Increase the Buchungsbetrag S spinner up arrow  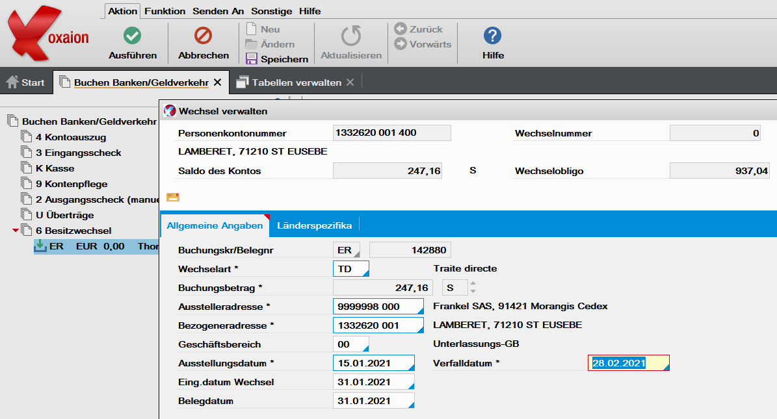473,284
